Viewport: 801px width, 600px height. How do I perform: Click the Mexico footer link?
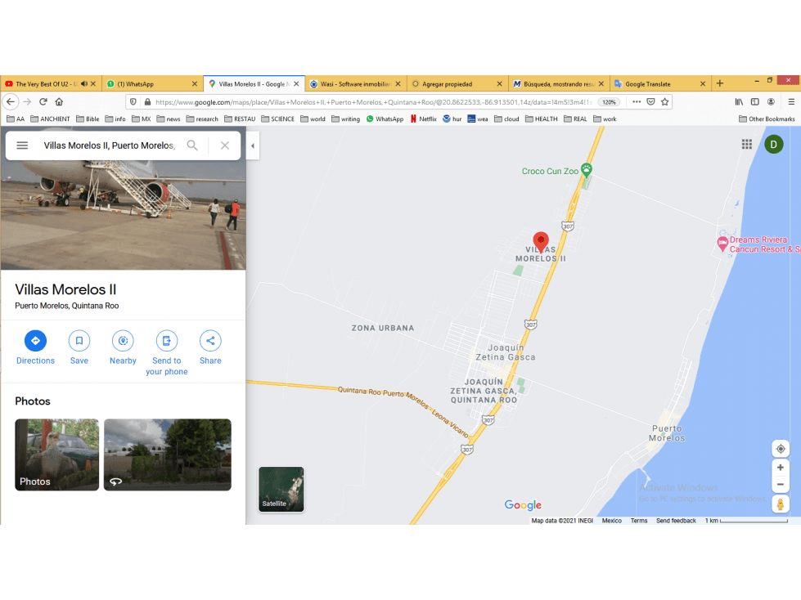[611, 521]
